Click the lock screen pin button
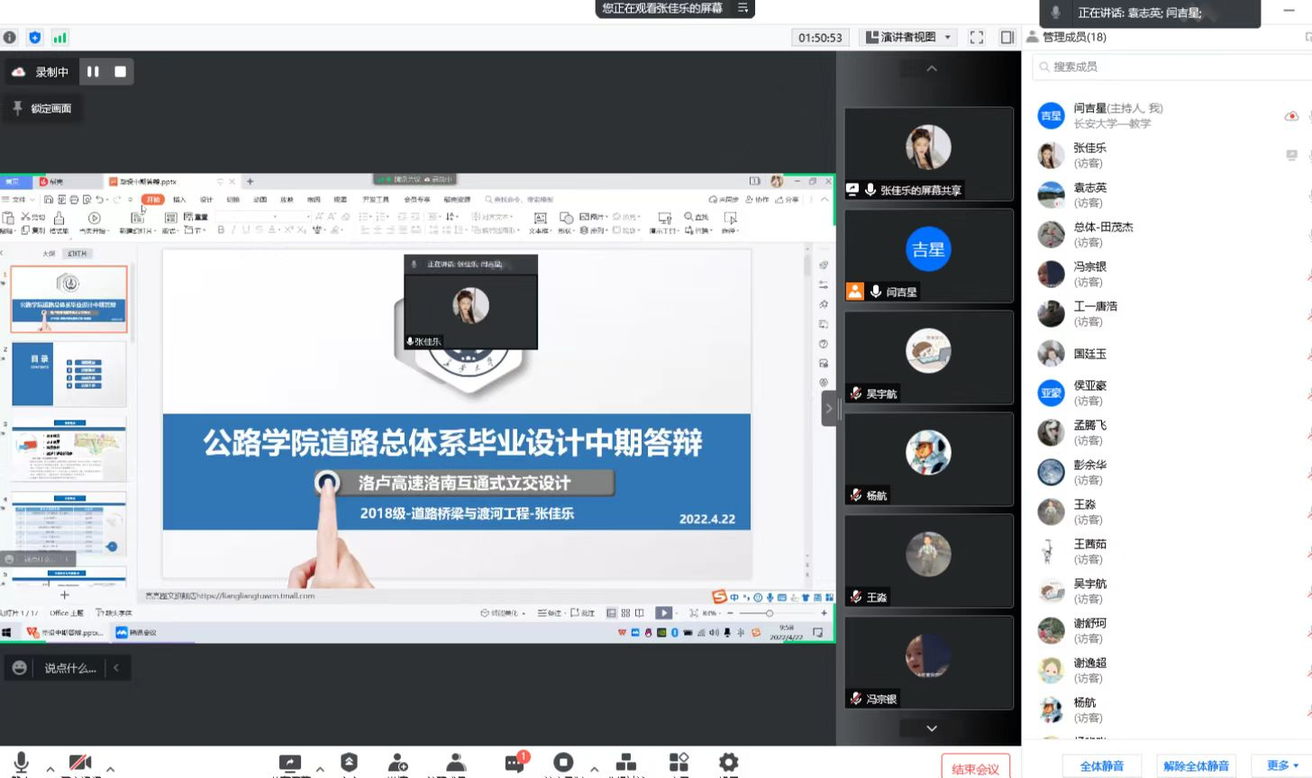 42,108
